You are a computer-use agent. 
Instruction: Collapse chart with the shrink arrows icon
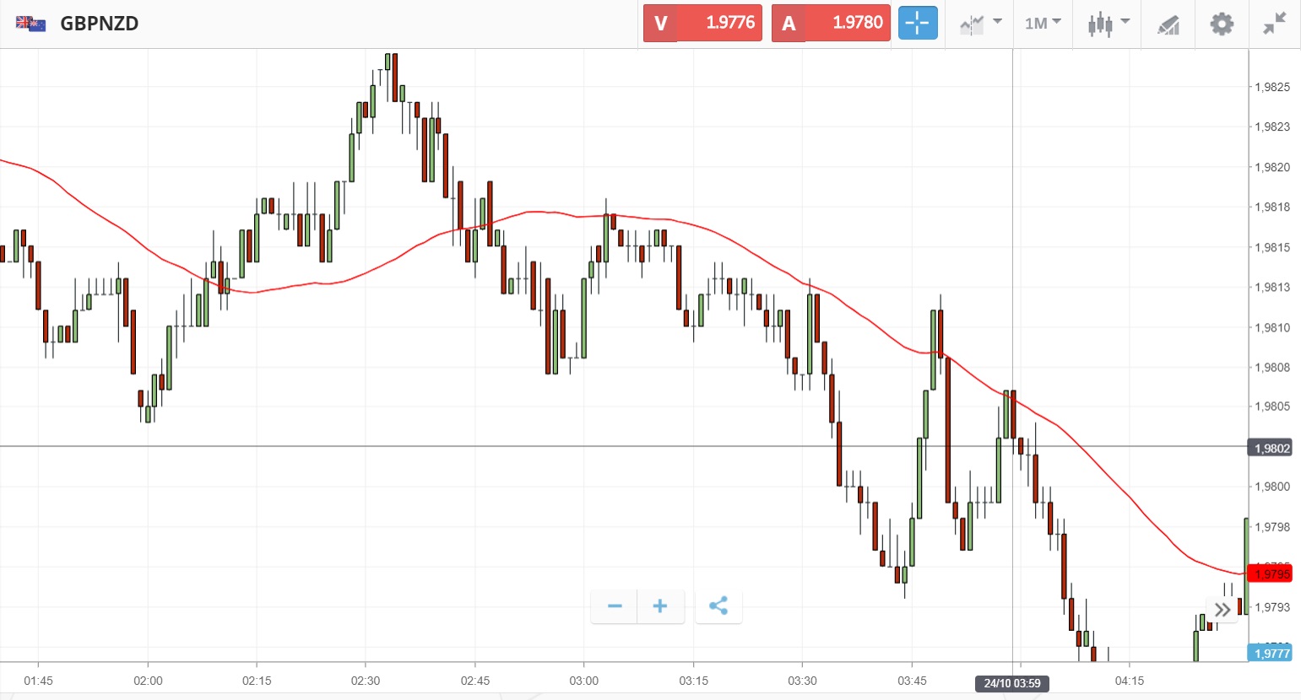coord(1275,24)
